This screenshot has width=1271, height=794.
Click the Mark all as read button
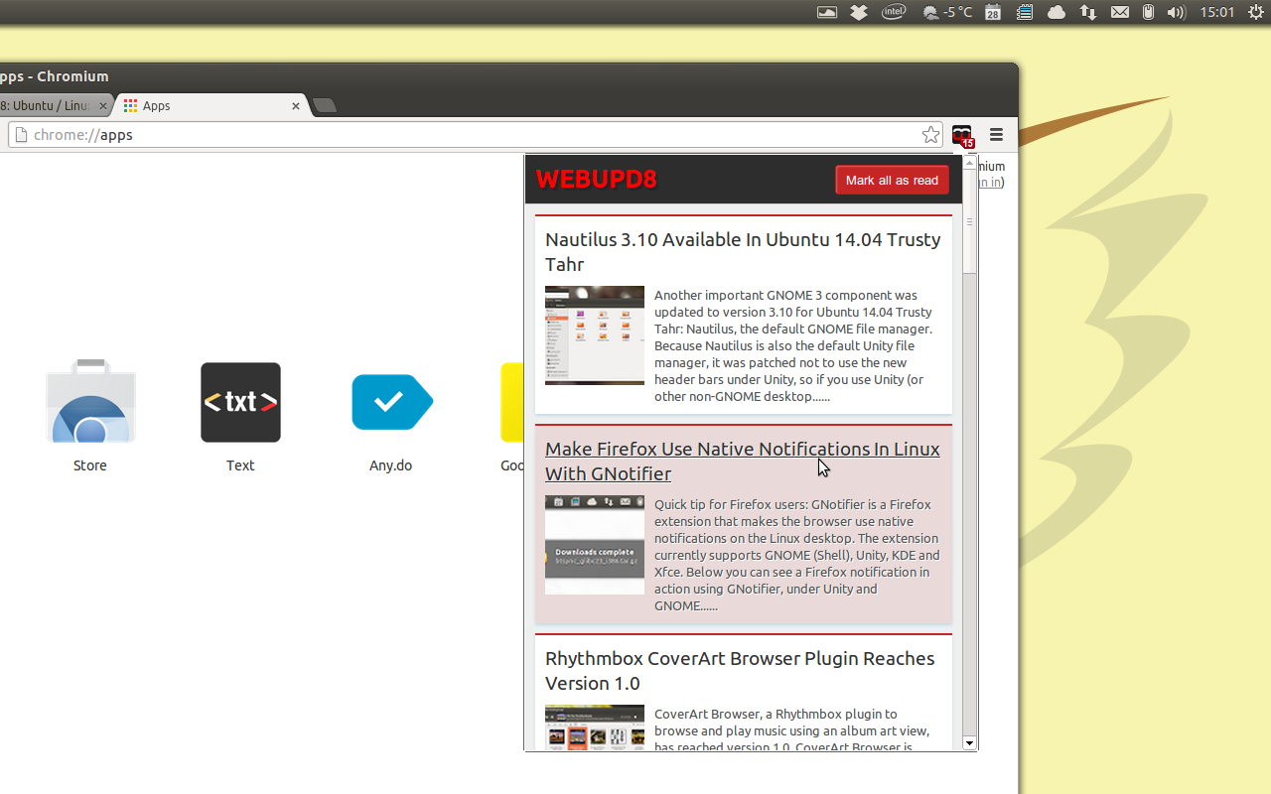892,180
